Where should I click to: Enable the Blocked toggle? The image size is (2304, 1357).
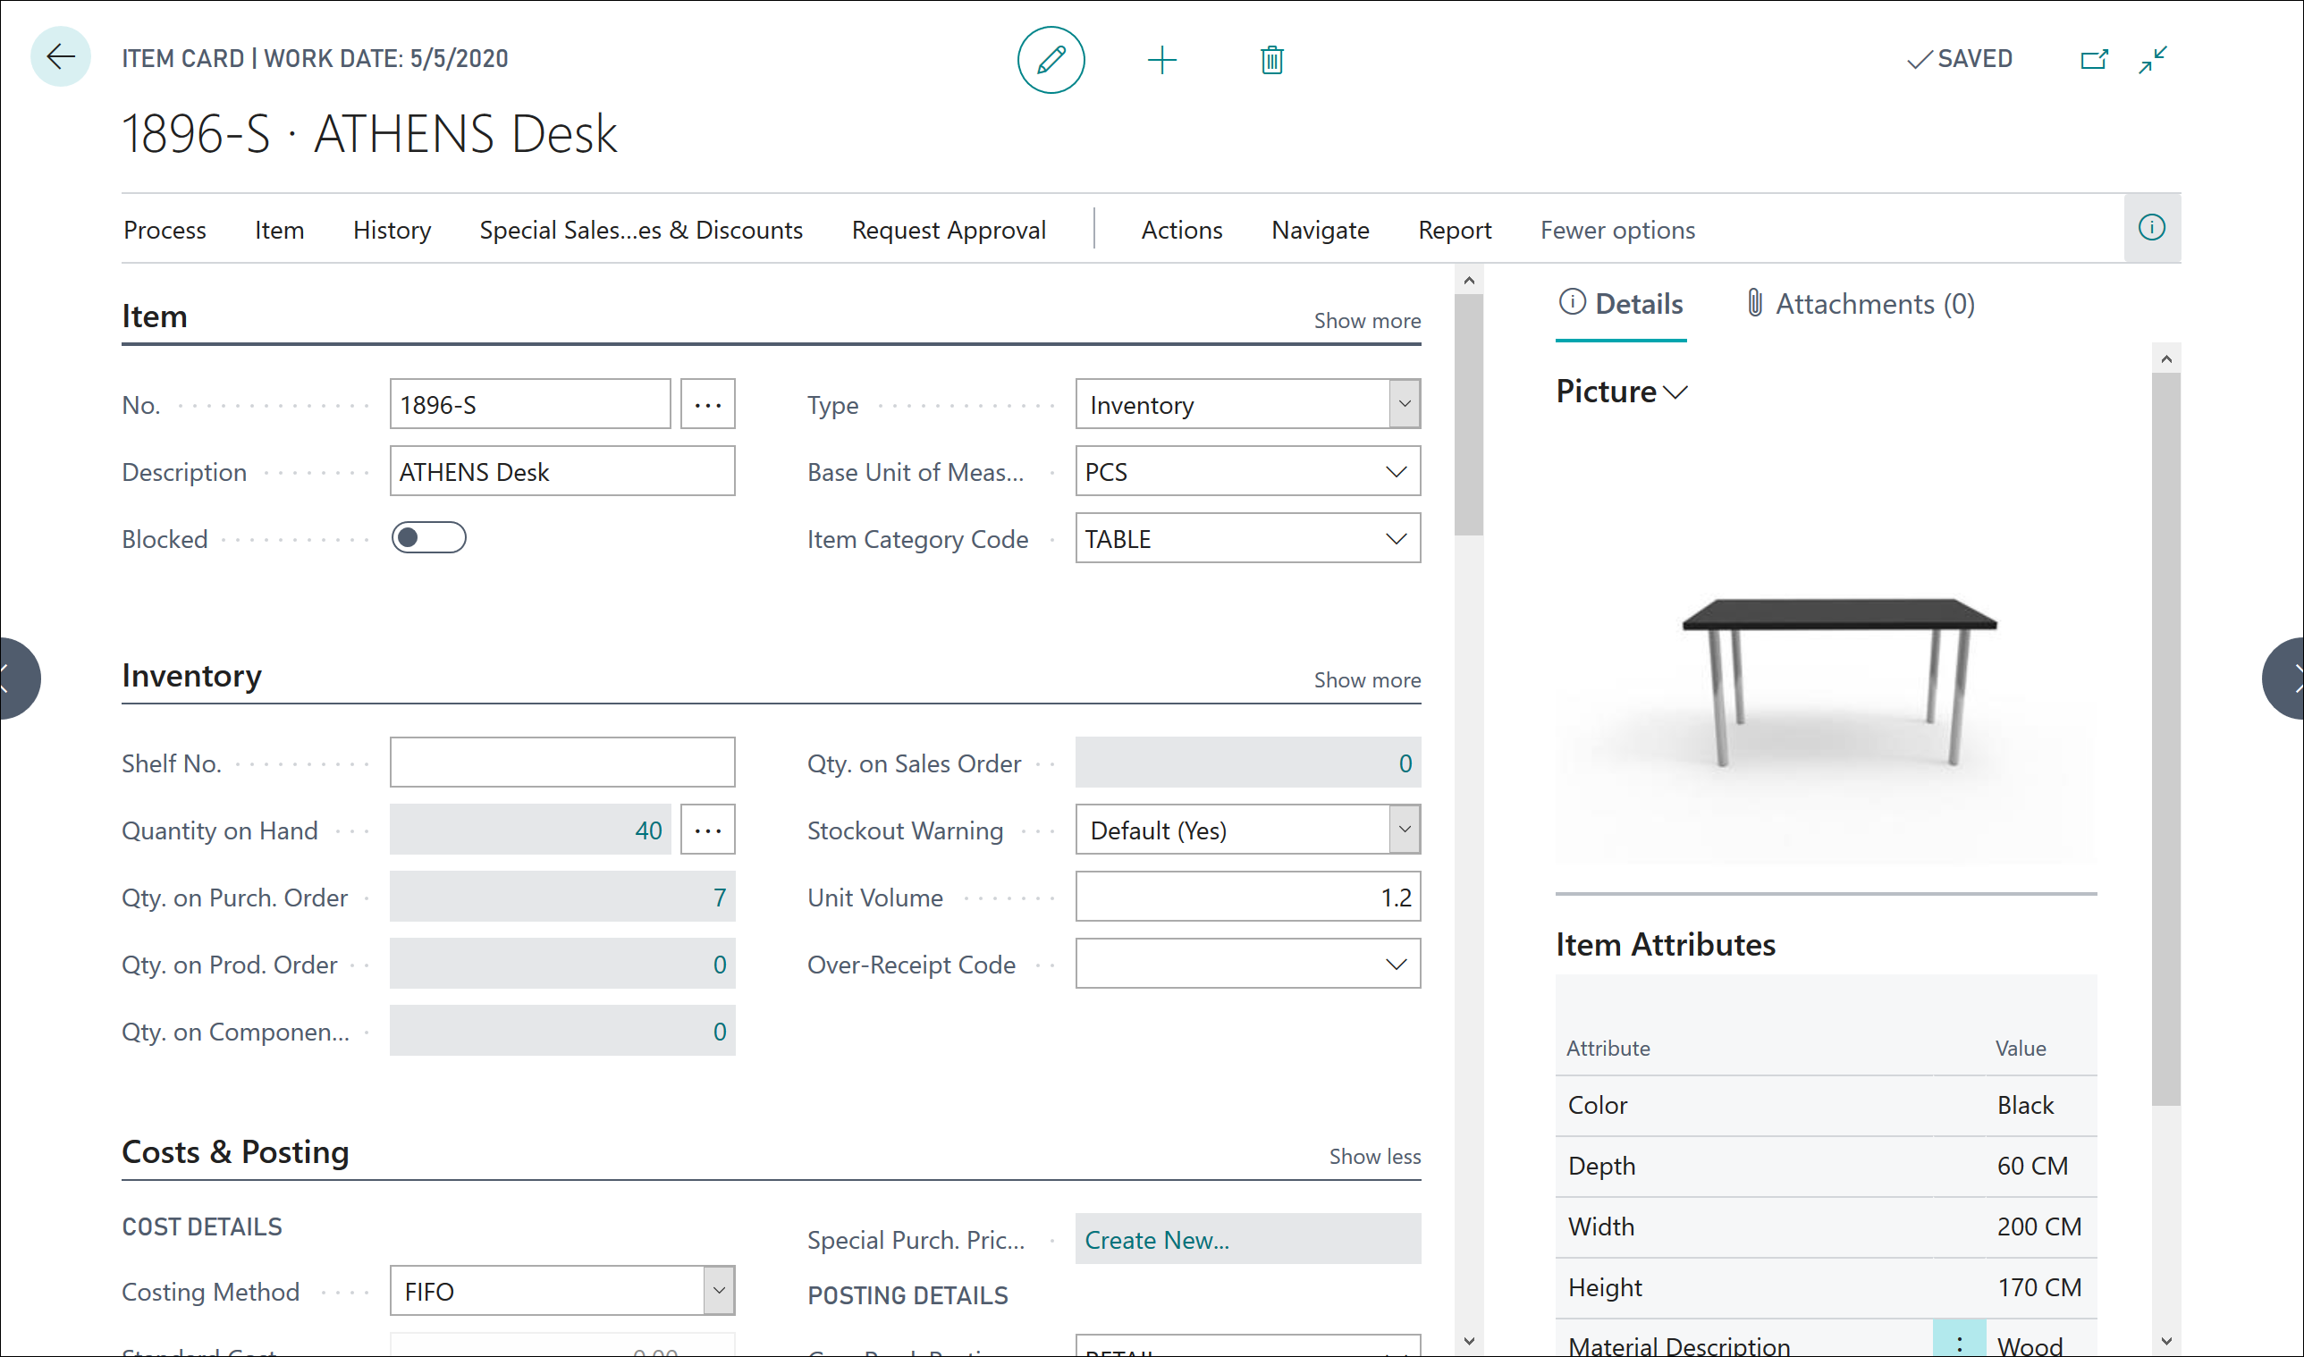click(428, 537)
